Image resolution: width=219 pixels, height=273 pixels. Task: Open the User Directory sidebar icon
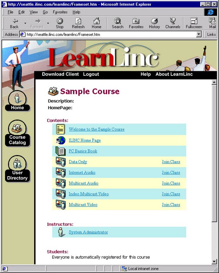[x=17, y=169]
